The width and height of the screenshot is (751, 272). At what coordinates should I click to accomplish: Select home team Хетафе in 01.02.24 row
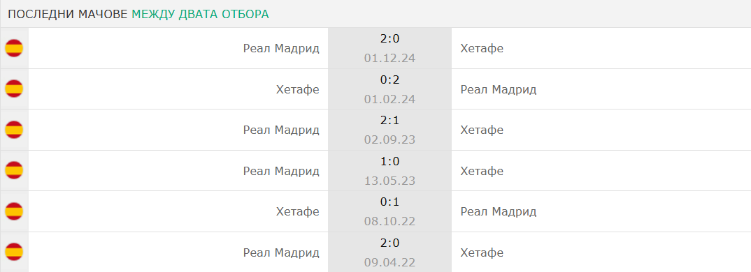click(x=298, y=89)
